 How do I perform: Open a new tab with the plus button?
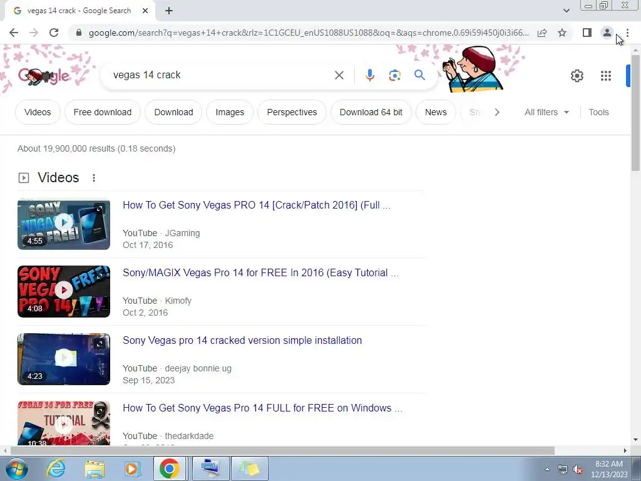169,11
